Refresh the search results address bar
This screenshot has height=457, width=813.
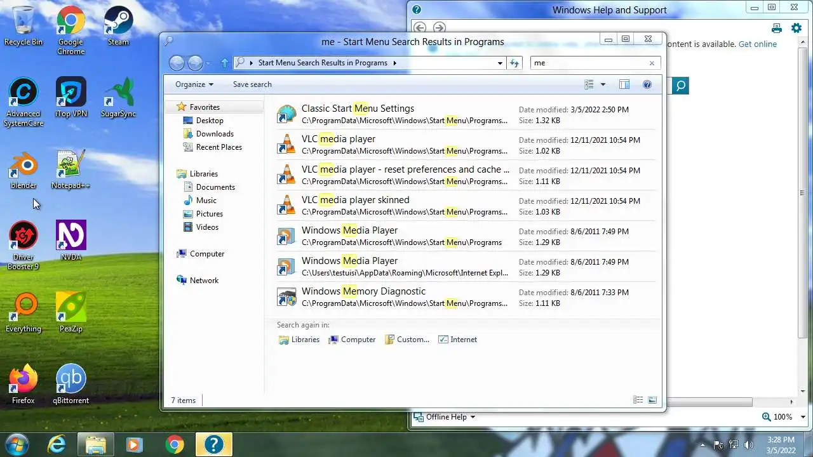514,63
